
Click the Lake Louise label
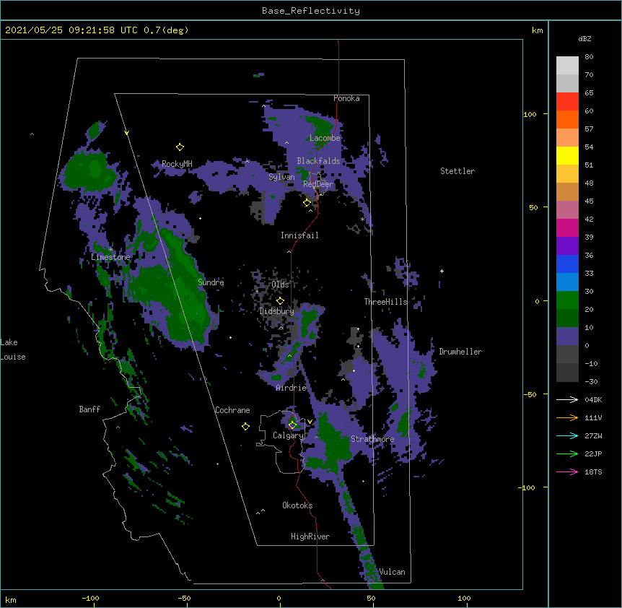tap(13, 349)
